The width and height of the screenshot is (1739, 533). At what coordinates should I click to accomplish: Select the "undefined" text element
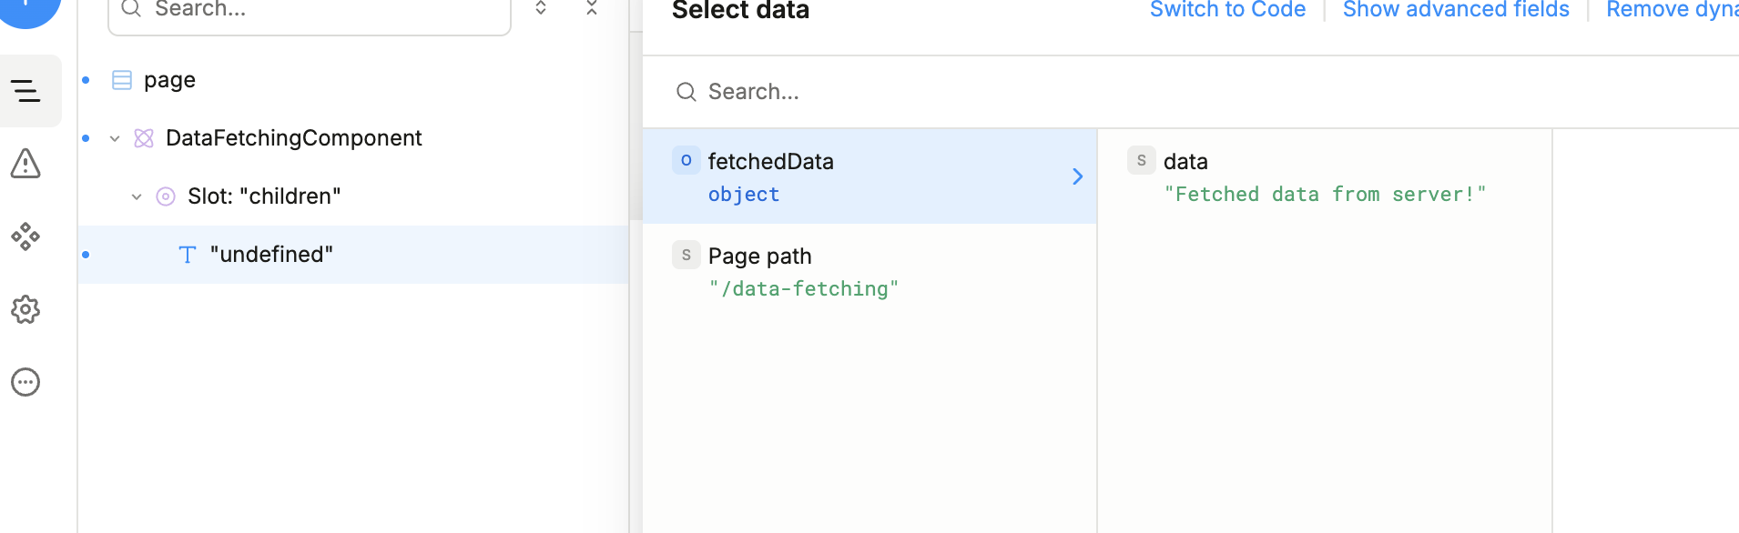tap(271, 255)
